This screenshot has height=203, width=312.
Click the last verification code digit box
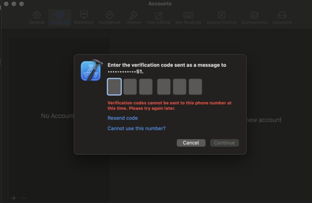(x=195, y=87)
